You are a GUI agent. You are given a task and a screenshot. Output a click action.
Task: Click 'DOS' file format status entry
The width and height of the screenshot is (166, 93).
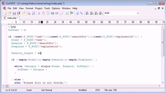click(98, 90)
